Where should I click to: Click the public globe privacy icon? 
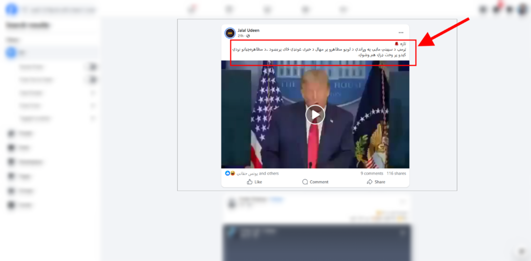[248, 36]
